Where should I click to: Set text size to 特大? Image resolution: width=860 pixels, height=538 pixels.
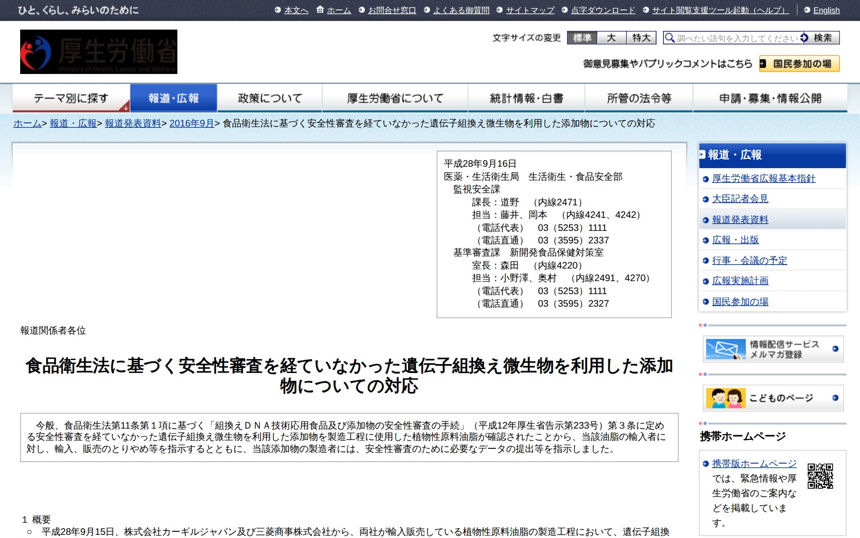[x=641, y=38]
